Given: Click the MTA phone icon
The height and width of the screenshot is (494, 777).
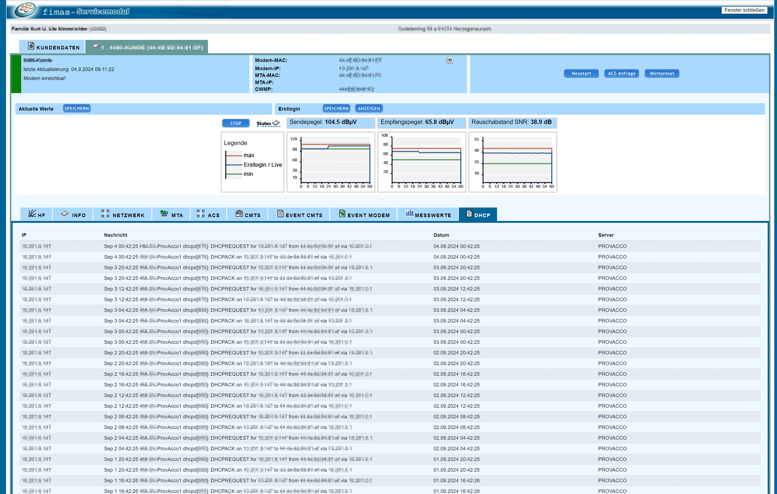Looking at the screenshot, I should (164, 214).
